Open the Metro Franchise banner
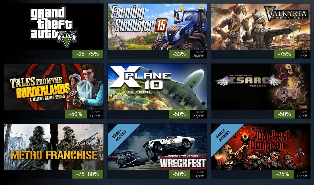Screen dimensions: 314x185 click(x=54, y=147)
